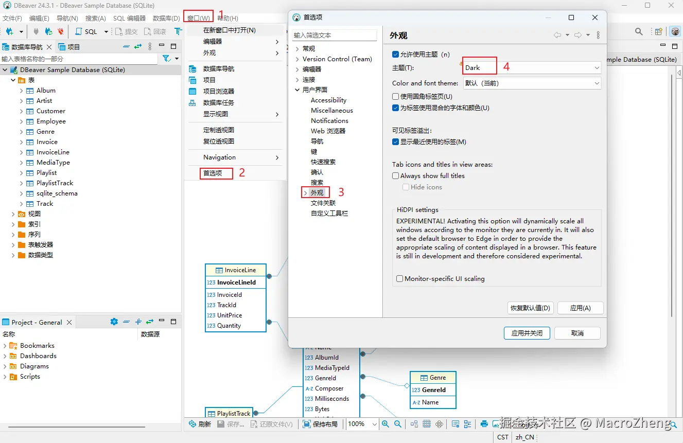Click the CST timezone status bar entry

click(503, 437)
